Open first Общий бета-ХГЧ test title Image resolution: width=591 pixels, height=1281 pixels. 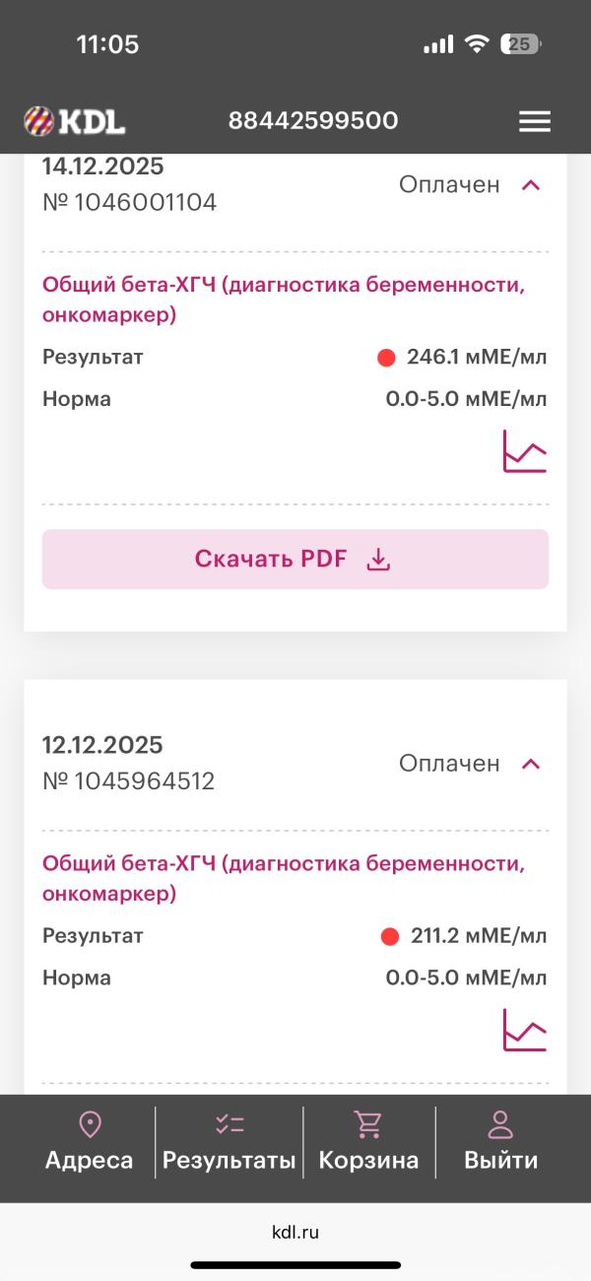point(283,300)
